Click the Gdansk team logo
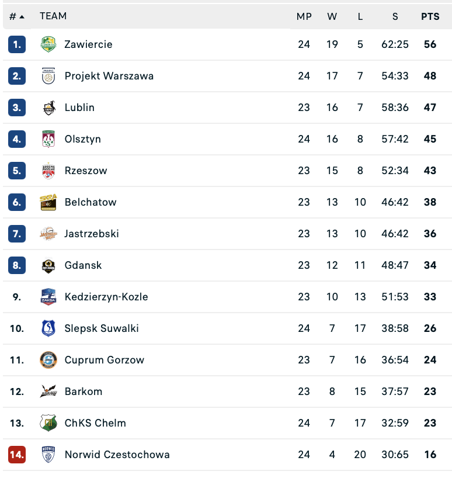The image size is (452, 478). [48, 265]
